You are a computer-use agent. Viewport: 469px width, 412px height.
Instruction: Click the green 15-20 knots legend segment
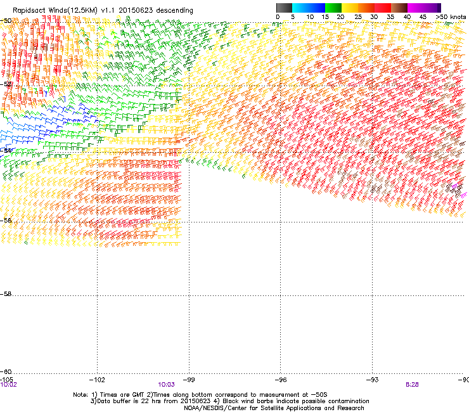(333, 8)
